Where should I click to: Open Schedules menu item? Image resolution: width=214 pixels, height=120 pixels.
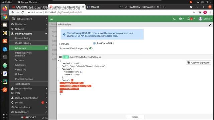[20, 65]
